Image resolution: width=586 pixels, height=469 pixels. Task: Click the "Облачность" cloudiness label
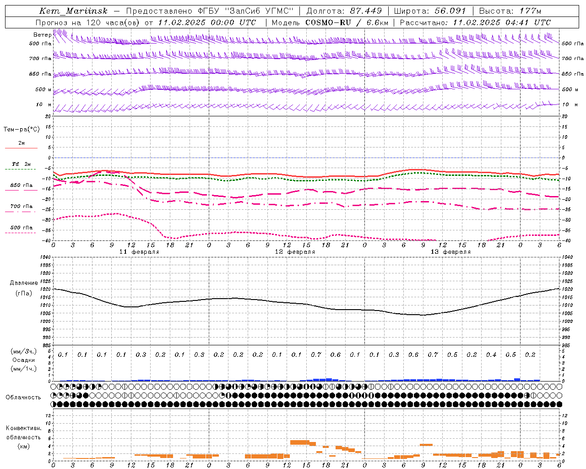coord(23,398)
